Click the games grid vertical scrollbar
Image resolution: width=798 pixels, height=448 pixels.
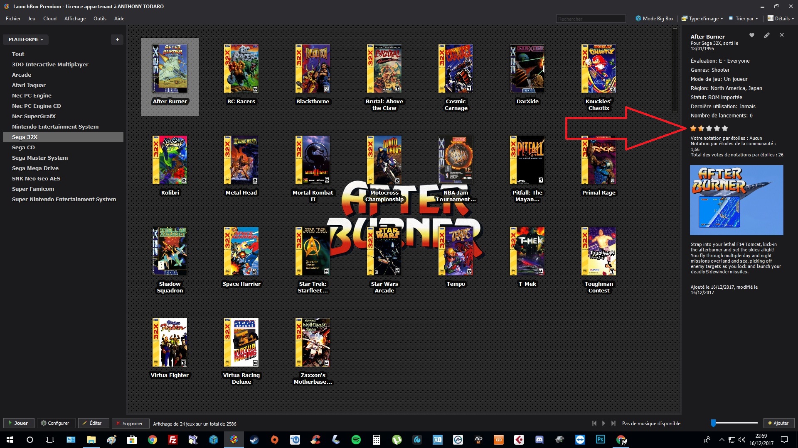click(x=675, y=70)
